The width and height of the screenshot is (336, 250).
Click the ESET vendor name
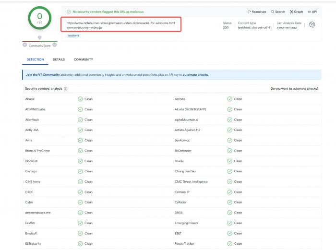178,234
